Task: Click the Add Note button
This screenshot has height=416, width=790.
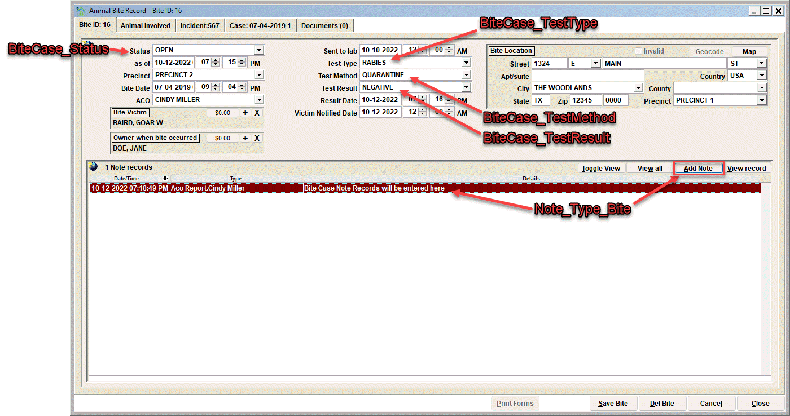Action: pos(699,168)
